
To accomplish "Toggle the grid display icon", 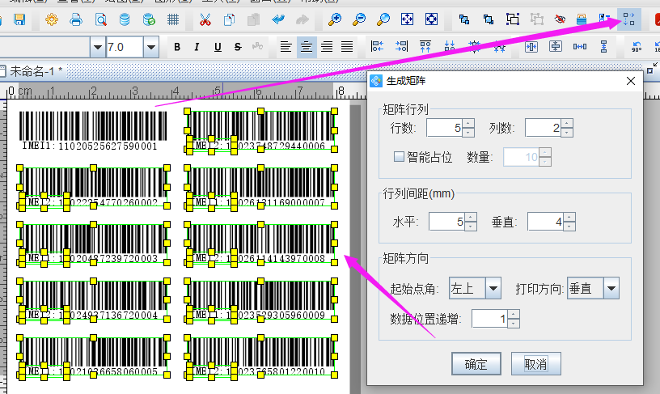I will tap(172, 19).
